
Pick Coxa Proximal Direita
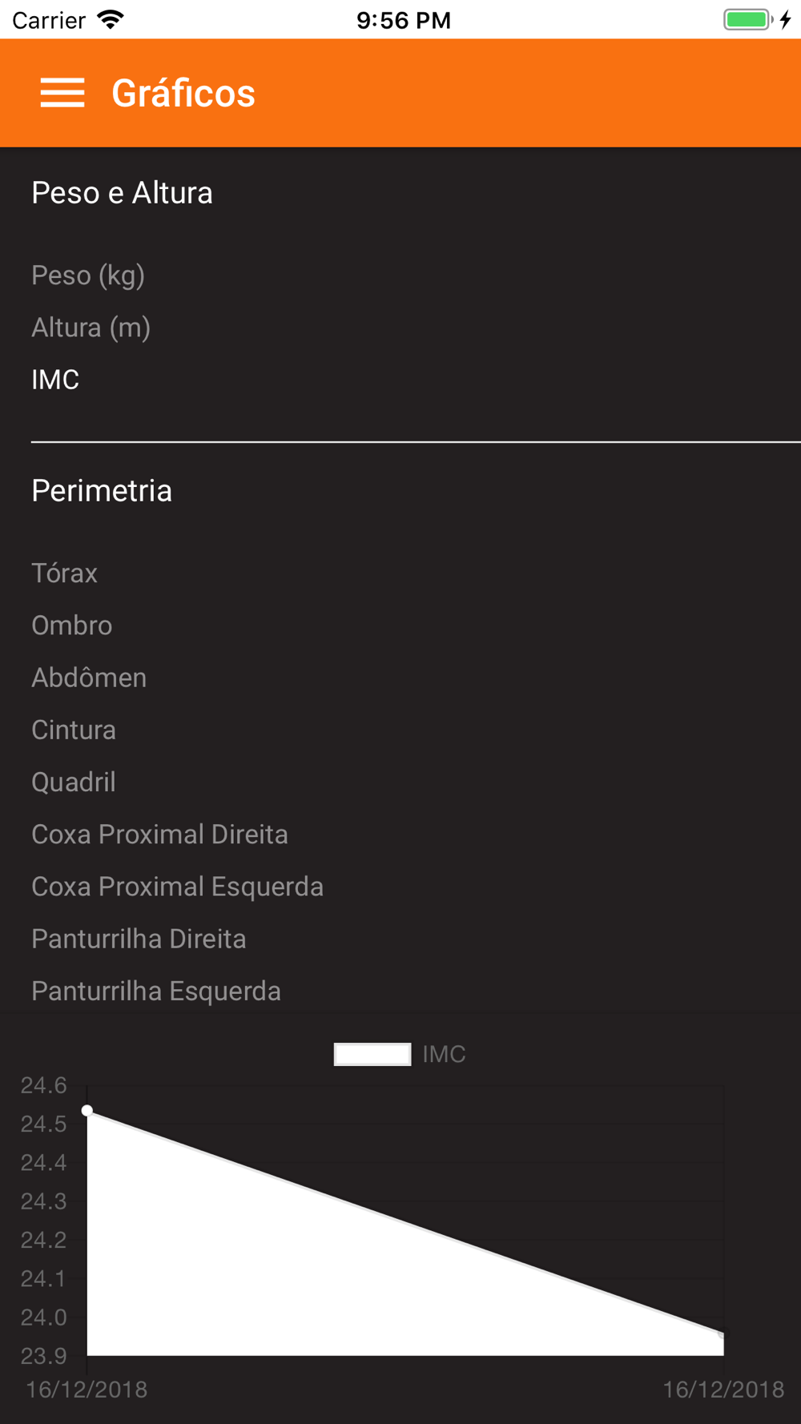(x=159, y=835)
